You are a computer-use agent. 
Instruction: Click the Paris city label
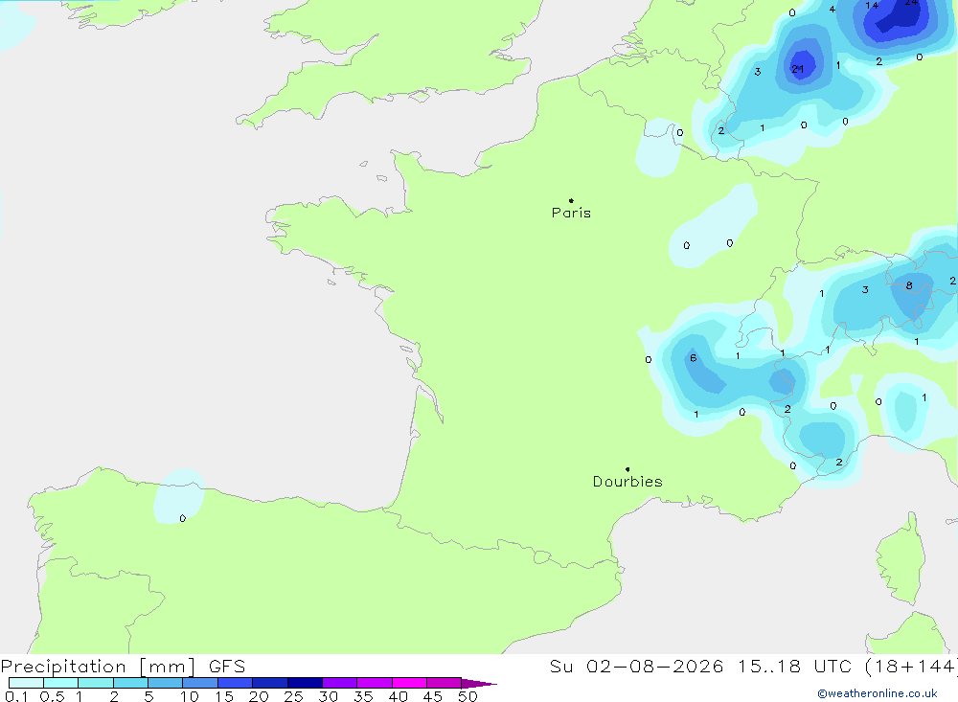pyautogui.click(x=571, y=213)
